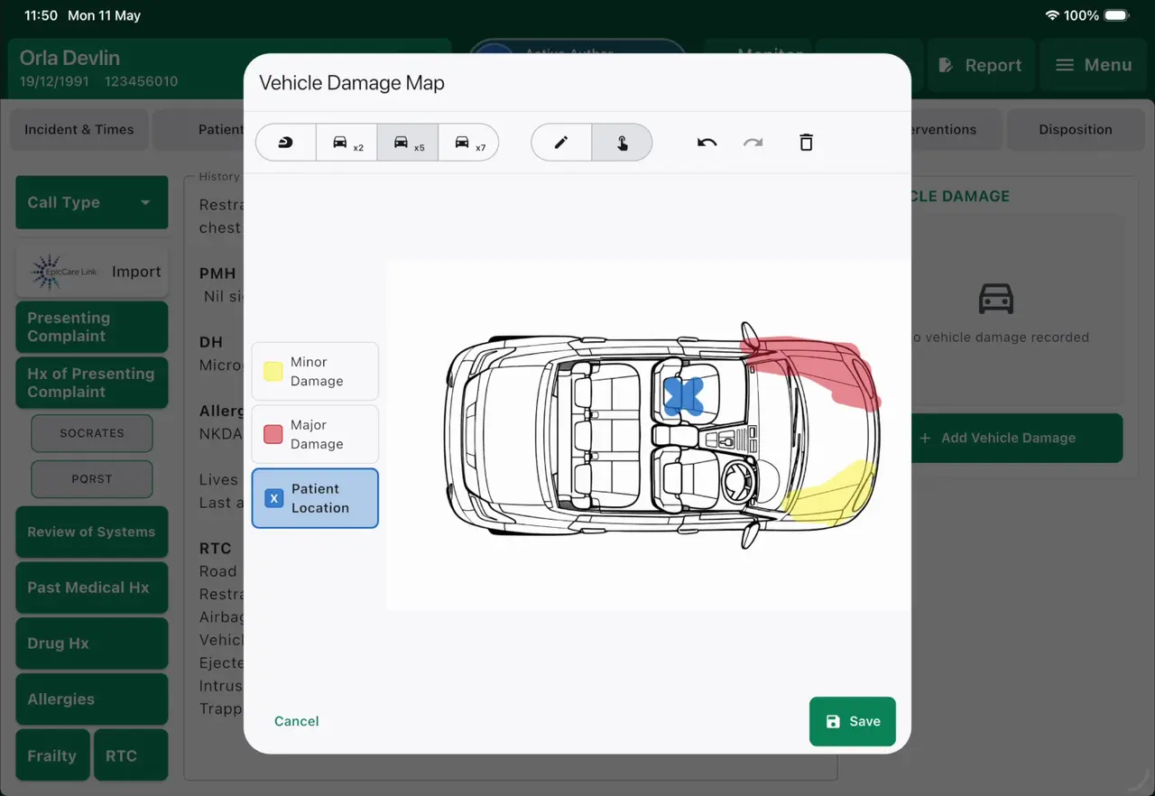Redo the drawing stroke
1155x796 pixels.
(x=753, y=143)
